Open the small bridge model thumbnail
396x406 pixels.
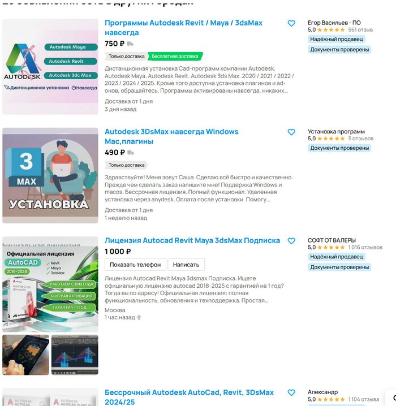click(x=75, y=355)
